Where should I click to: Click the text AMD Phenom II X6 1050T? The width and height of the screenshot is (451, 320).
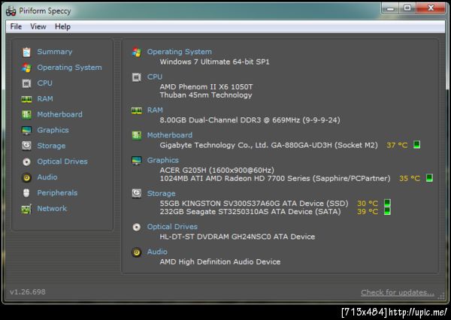[206, 87]
